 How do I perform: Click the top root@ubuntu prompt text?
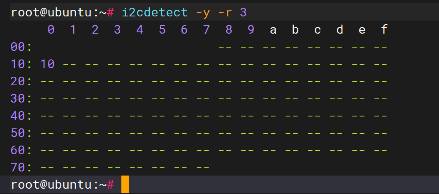63,13
